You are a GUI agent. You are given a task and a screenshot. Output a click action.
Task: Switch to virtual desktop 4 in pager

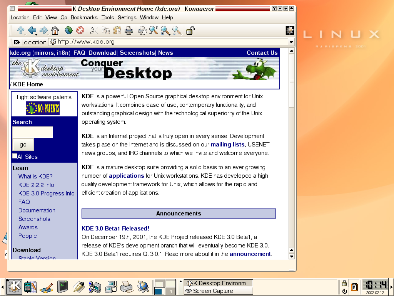[x=170, y=291]
